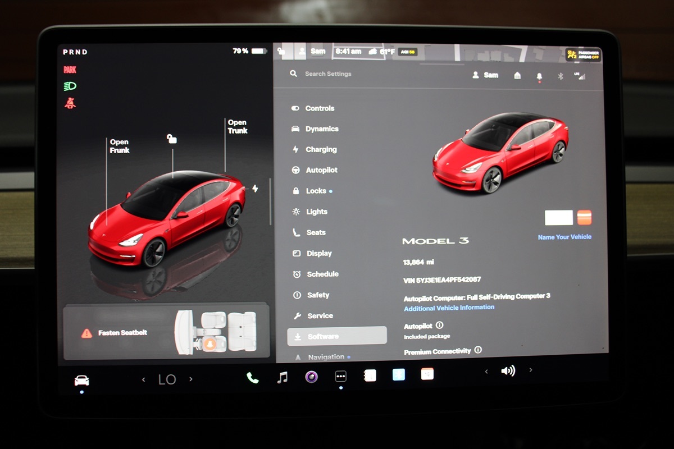The image size is (674, 449).
Task: Tap the HomeLink garage icon
Action: (x=517, y=76)
